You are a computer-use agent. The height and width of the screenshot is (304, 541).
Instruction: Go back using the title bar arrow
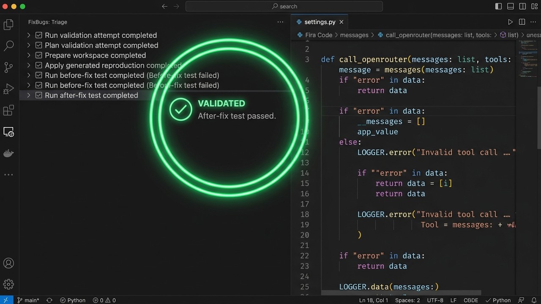pos(165,6)
